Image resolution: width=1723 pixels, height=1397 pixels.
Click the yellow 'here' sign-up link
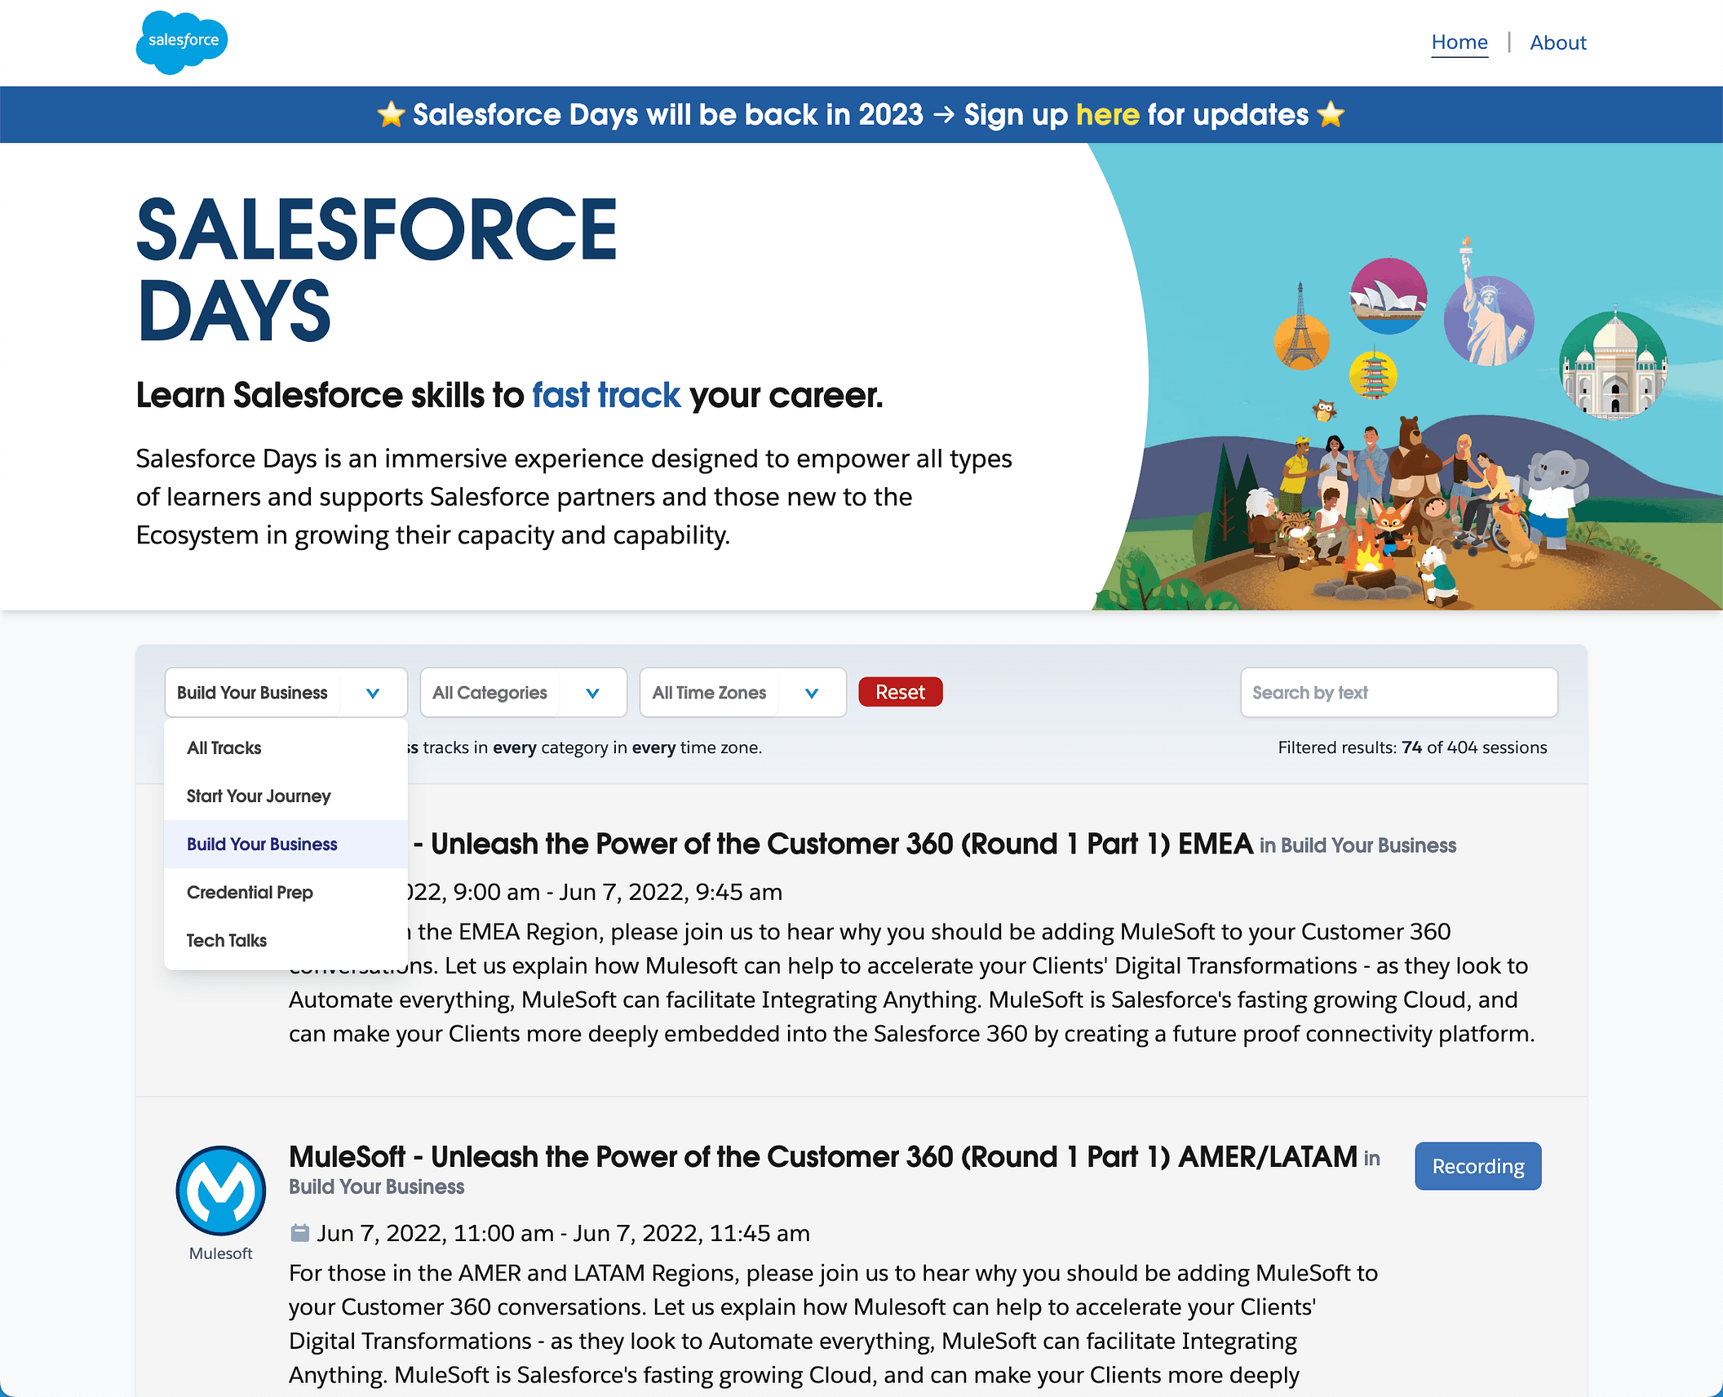point(1107,115)
